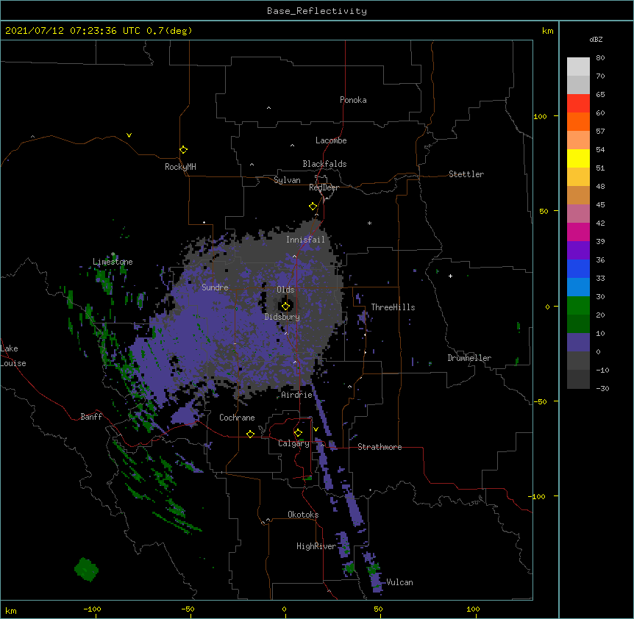Click the Didsbury city label
Image resolution: width=634 pixels, height=619 pixels.
pyautogui.click(x=282, y=317)
